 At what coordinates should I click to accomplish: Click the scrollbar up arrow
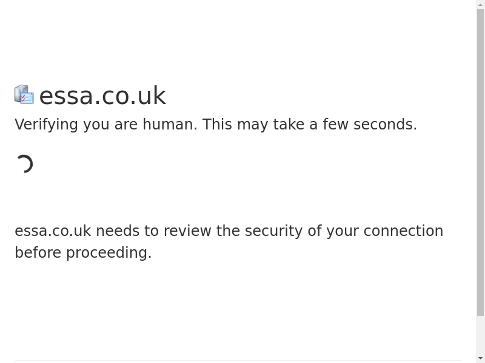(480, 5)
